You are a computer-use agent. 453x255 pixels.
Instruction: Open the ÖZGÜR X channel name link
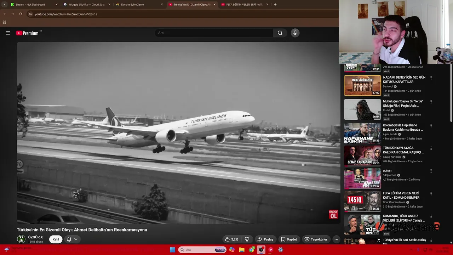coord(35,237)
